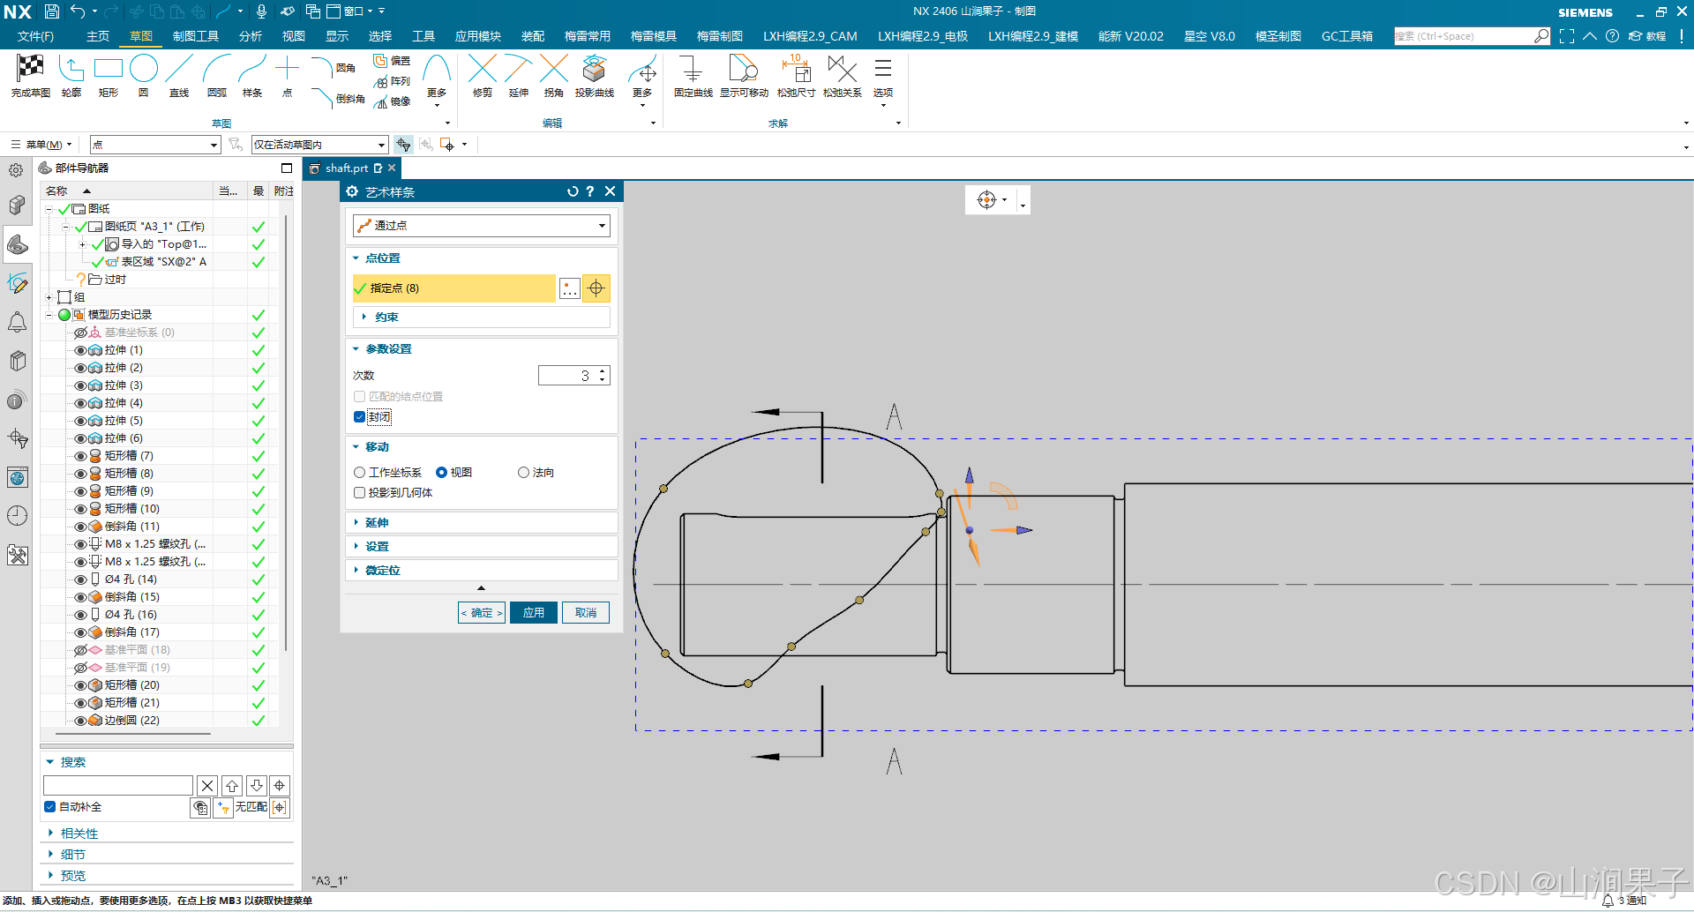The image size is (1694, 912).
Task: Select the Point (点) sketch tool
Action: pos(287,69)
